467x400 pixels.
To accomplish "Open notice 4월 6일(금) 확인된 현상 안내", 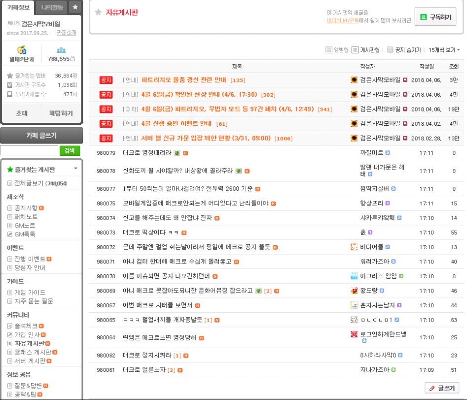I will (199, 94).
